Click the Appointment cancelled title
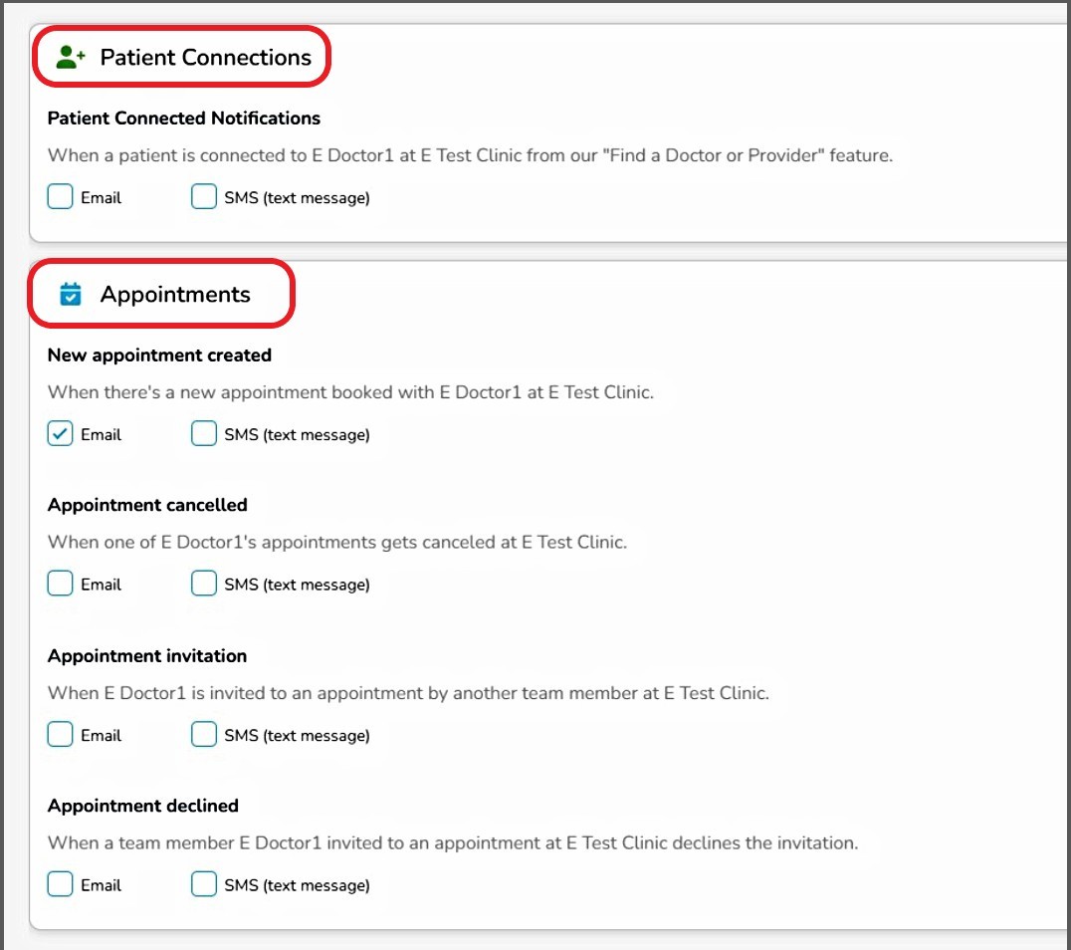The width and height of the screenshot is (1071, 950). click(147, 505)
